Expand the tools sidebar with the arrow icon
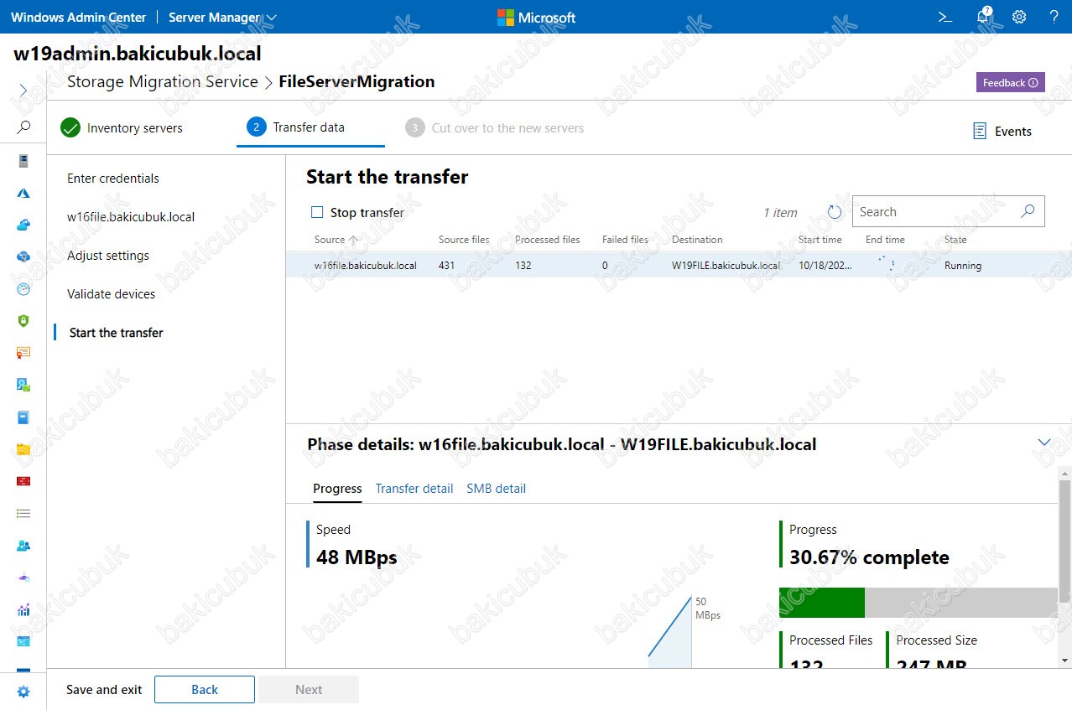Image resolution: width=1072 pixels, height=710 pixels. [23, 90]
